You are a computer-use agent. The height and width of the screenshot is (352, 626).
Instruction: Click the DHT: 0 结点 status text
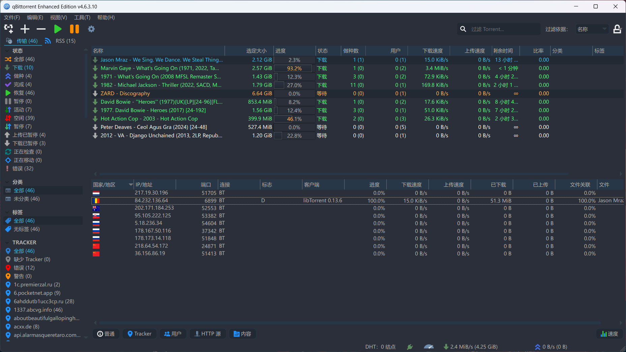(380, 347)
